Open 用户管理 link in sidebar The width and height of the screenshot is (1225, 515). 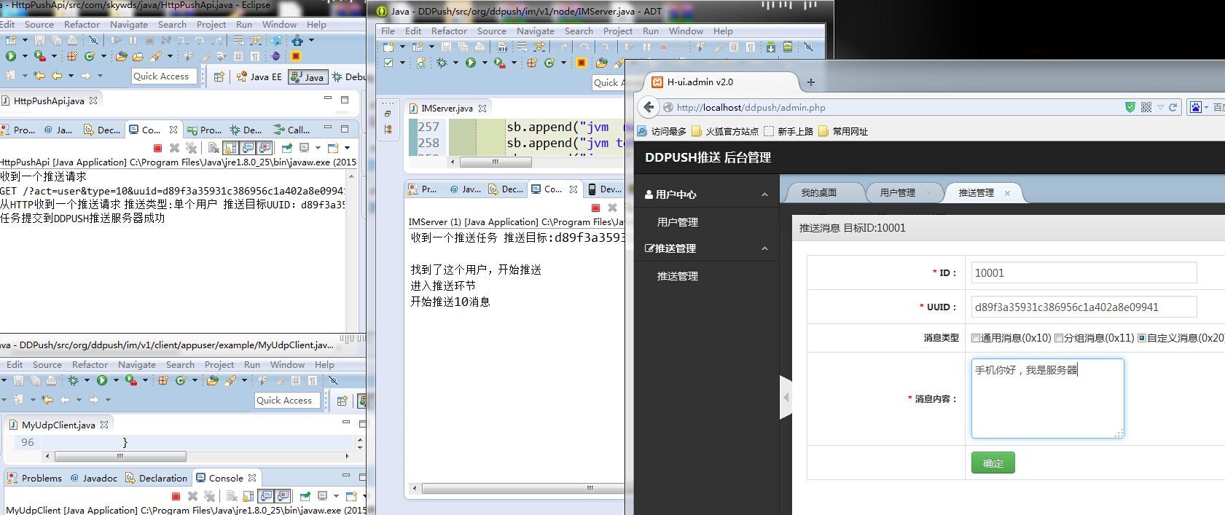point(678,222)
